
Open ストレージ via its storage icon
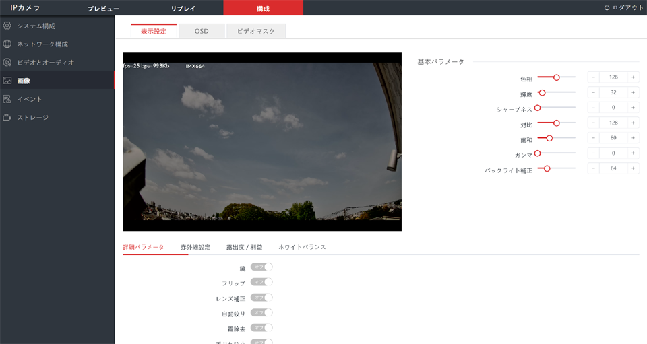[7, 117]
